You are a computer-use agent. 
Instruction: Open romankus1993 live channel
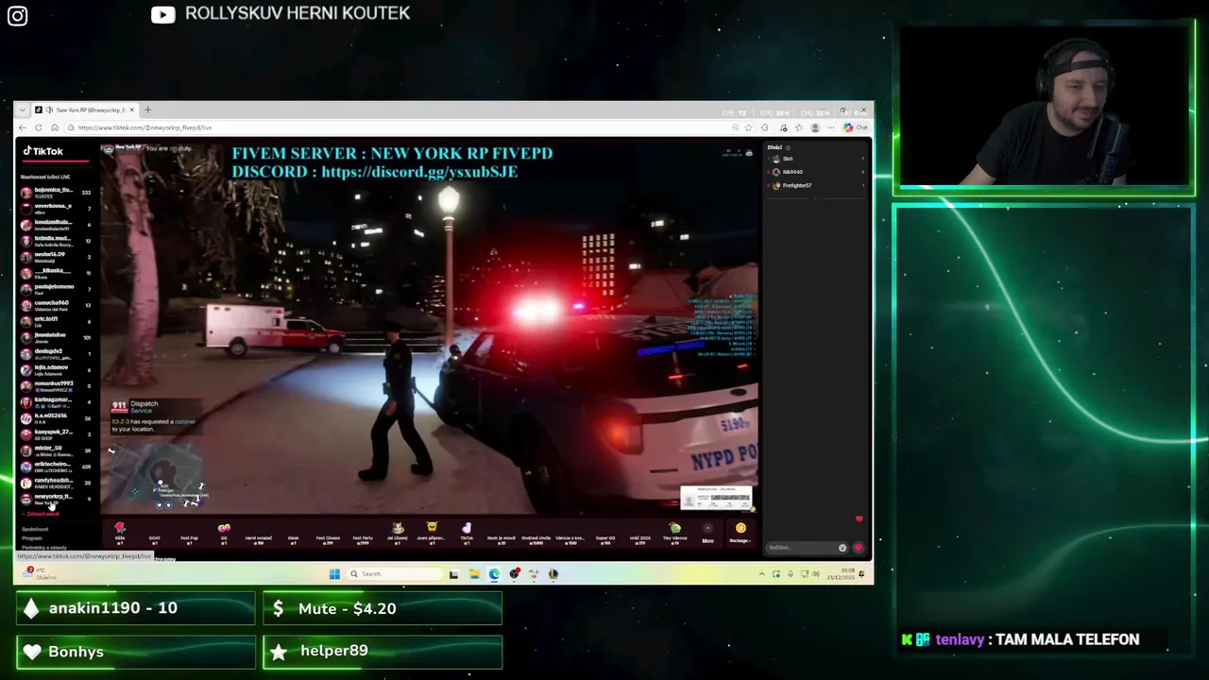(x=55, y=385)
